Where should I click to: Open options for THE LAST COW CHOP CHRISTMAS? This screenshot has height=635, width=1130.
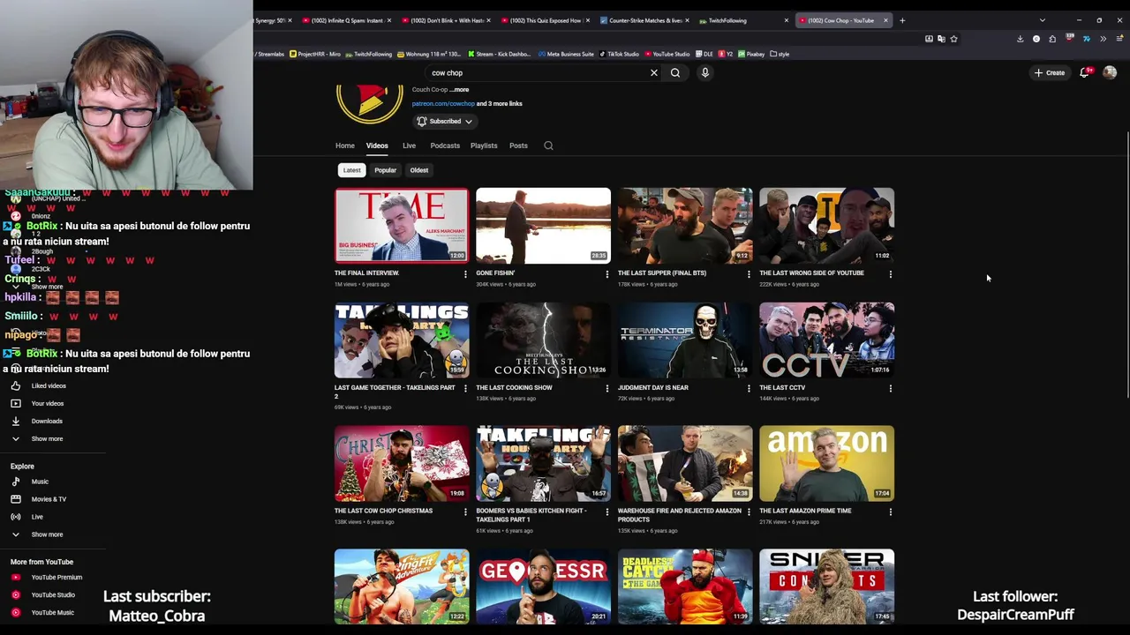click(x=465, y=512)
